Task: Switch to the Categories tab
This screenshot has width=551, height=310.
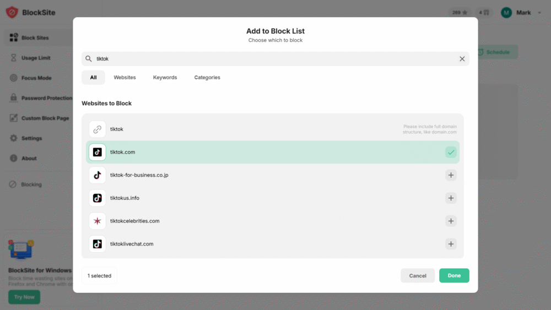Action: tap(207, 78)
